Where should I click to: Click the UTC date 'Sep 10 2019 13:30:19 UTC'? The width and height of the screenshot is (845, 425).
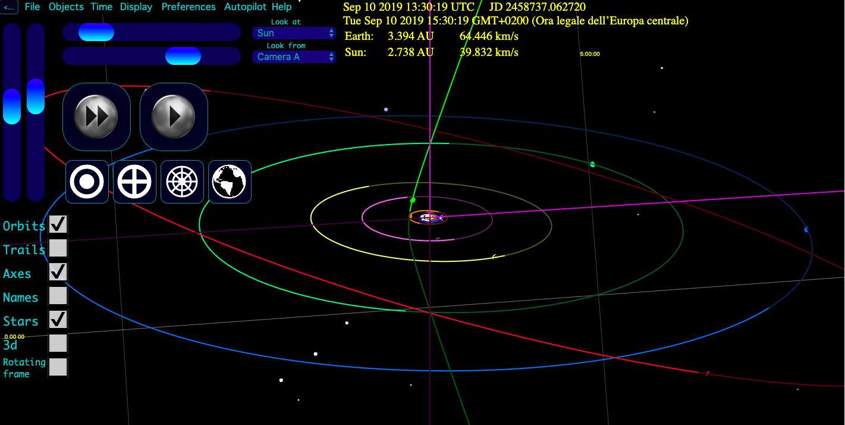[409, 7]
